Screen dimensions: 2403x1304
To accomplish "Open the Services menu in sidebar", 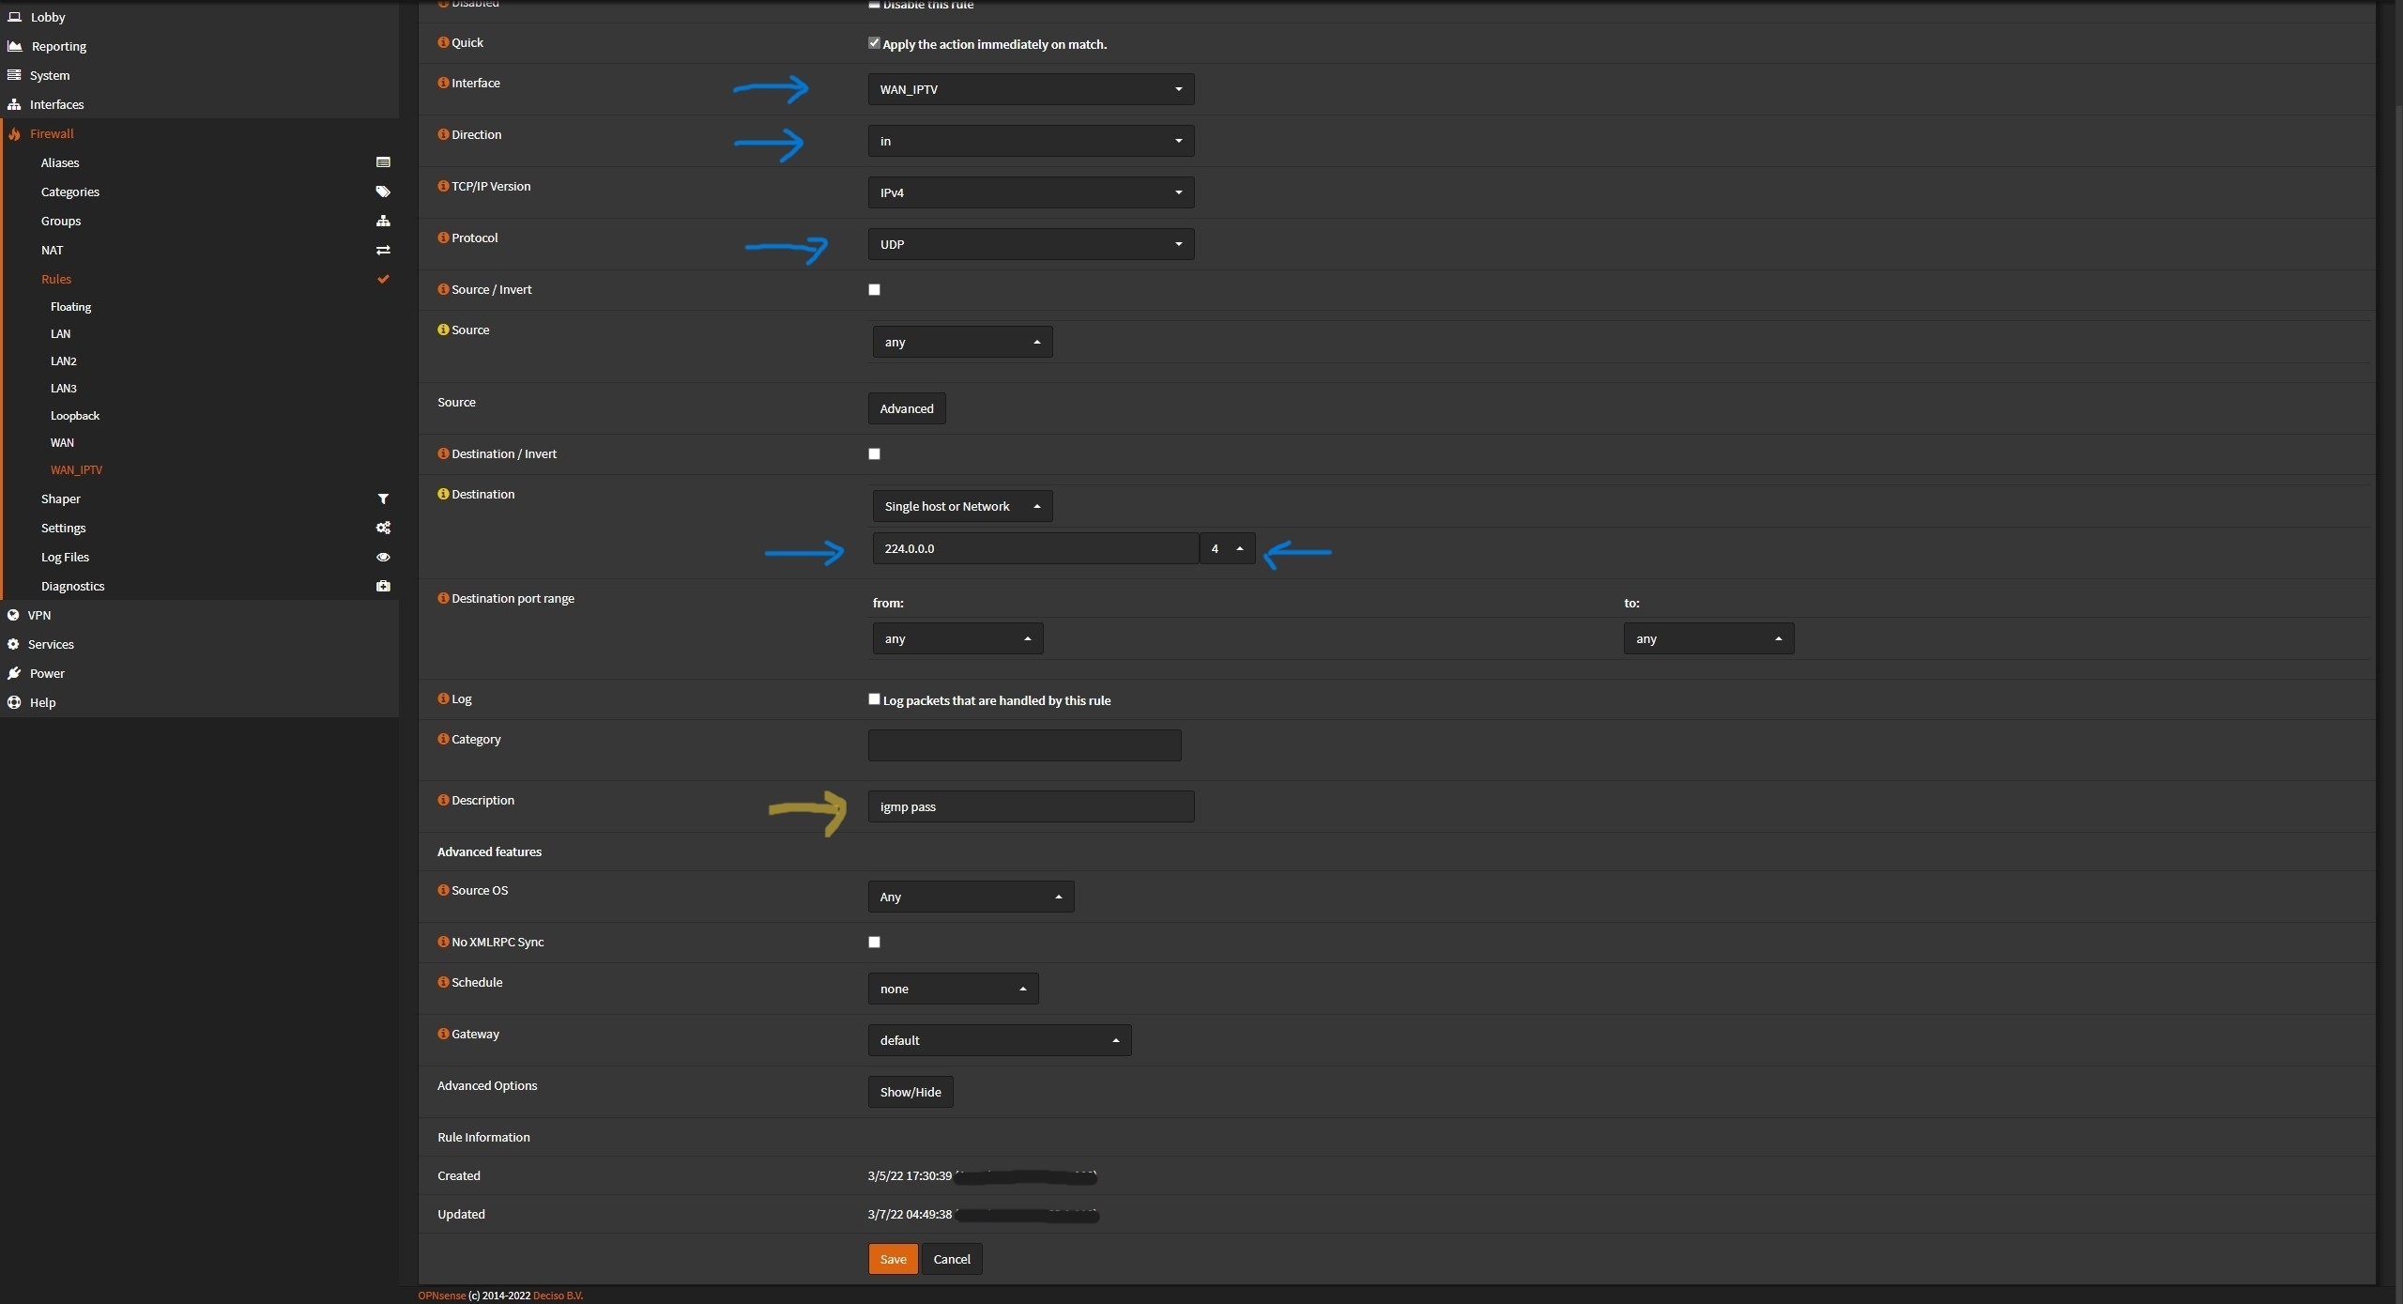I will pyautogui.click(x=51, y=644).
